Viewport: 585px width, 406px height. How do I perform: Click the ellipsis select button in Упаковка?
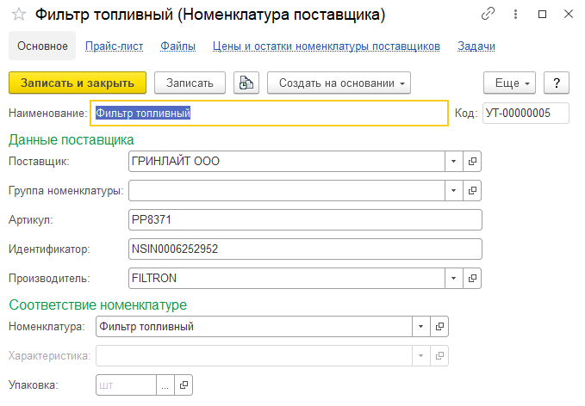click(165, 385)
